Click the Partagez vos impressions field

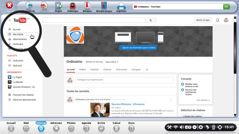[x=124, y=80]
